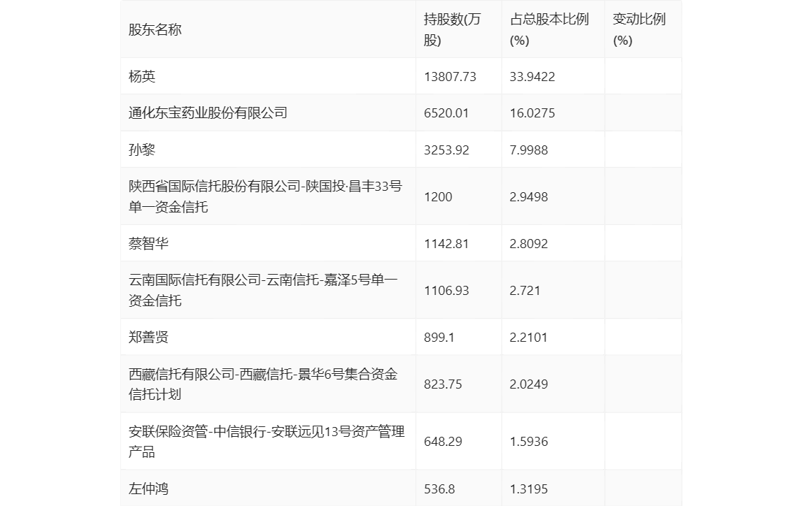Click the 持股数(万股) column header
The width and height of the screenshot is (803, 506).
[x=452, y=29]
